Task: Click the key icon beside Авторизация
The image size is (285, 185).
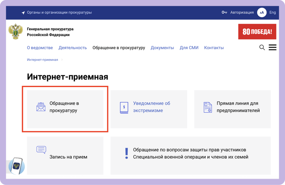Action: coord(224,12)
